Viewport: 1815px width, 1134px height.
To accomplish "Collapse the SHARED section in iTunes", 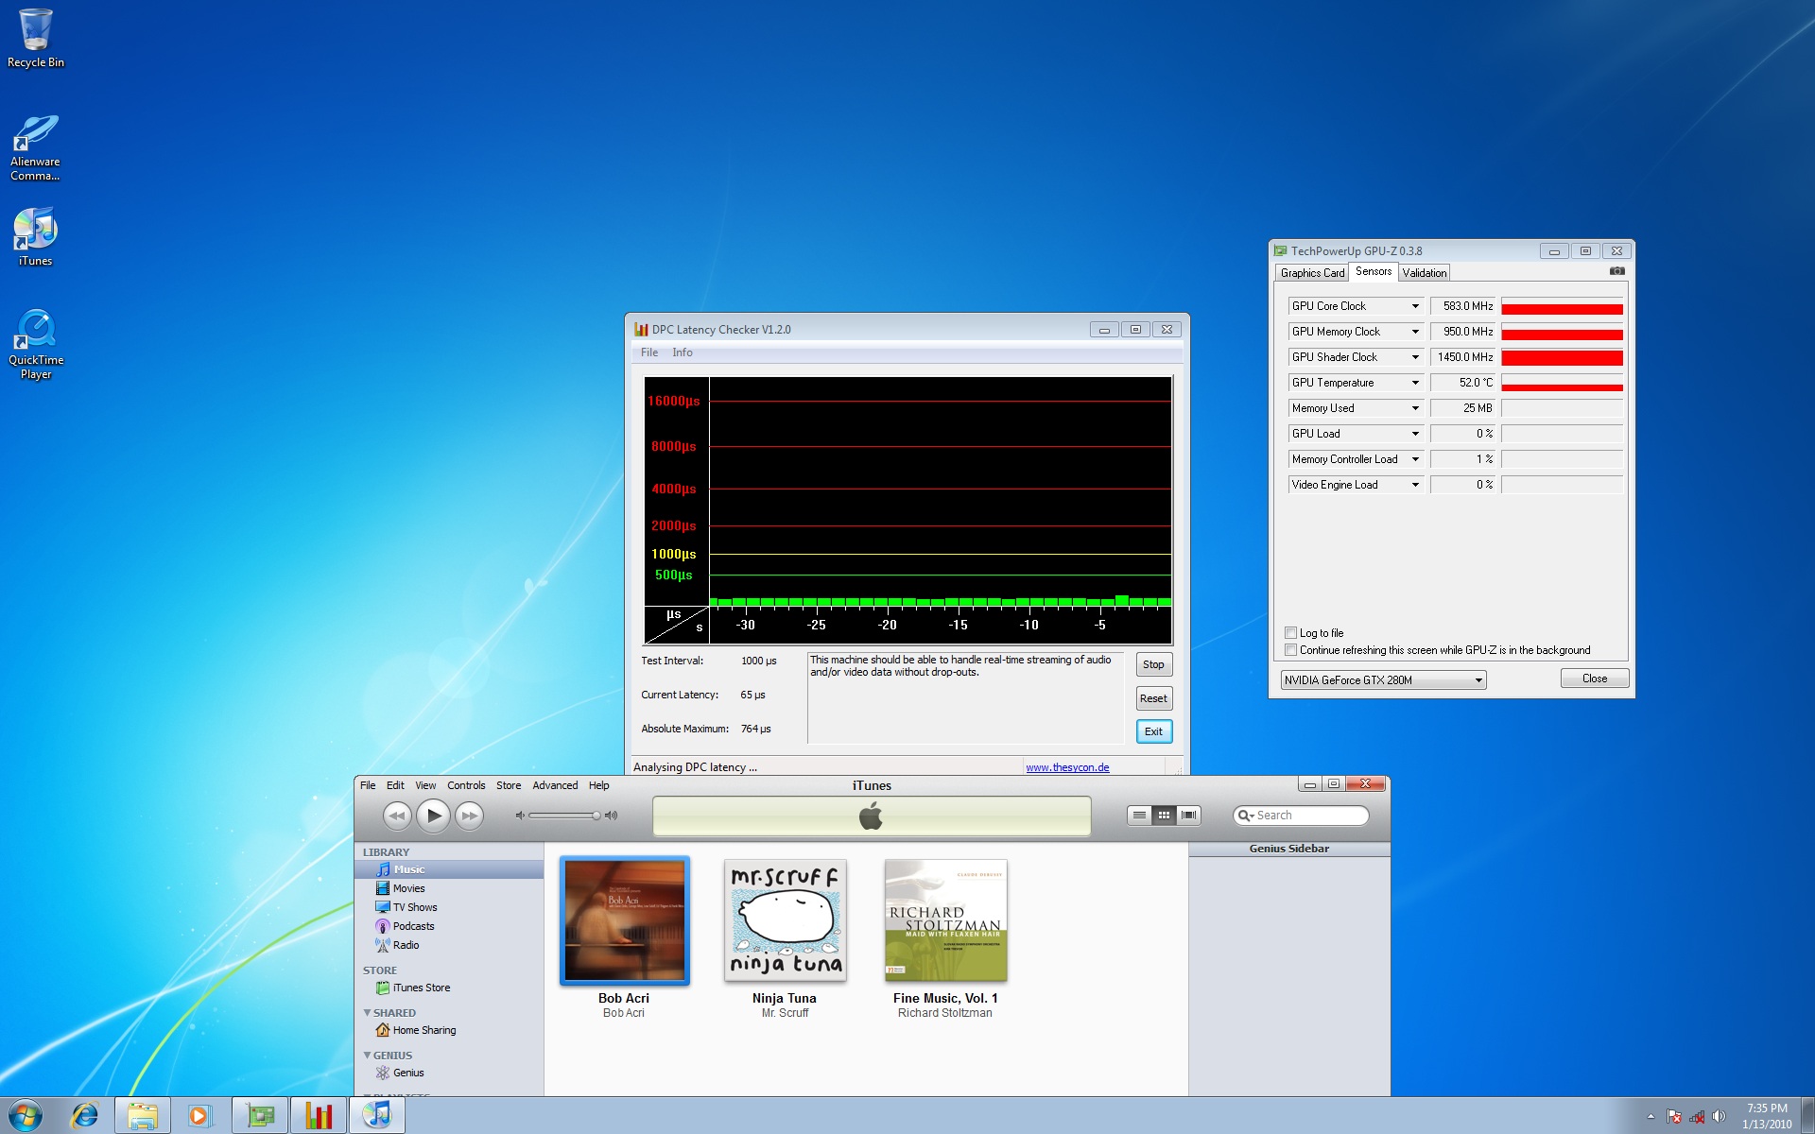I will click(367, 1013).
